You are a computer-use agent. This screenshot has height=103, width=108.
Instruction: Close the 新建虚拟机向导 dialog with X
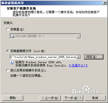pyautogui.click(x=104, y=3)
